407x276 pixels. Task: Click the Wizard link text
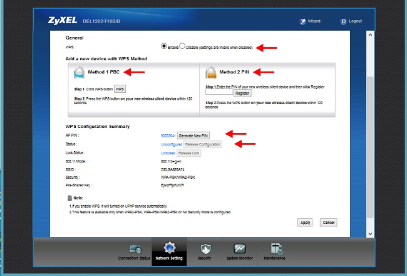pos(314,21)
